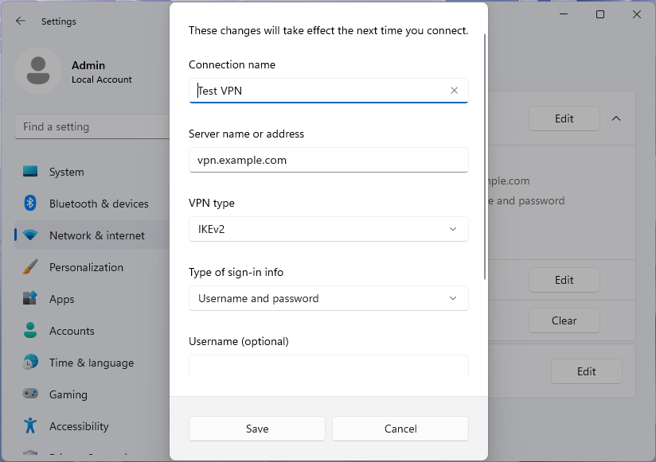Screen dimensions: 656x462
Task: Open the VPN type dropdown
Action: [x=328, y=229]
